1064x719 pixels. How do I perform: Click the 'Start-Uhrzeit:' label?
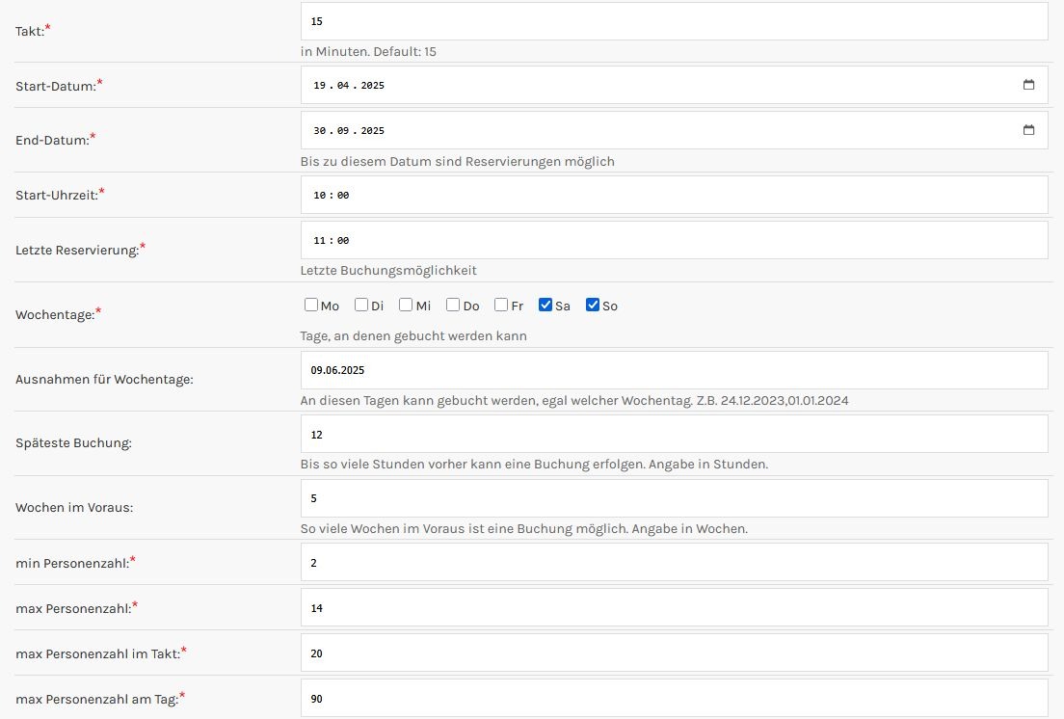click(x=57, y=196)
